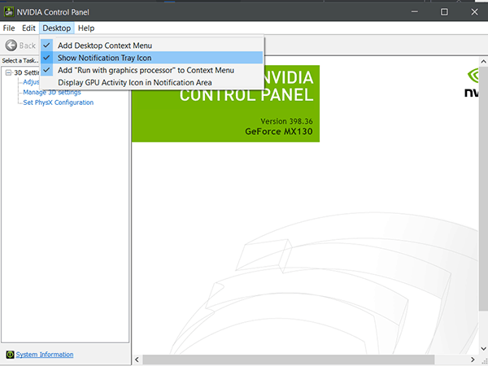
Task: Click the vertical scrollbar up arrow
Action: pos(483,62)
